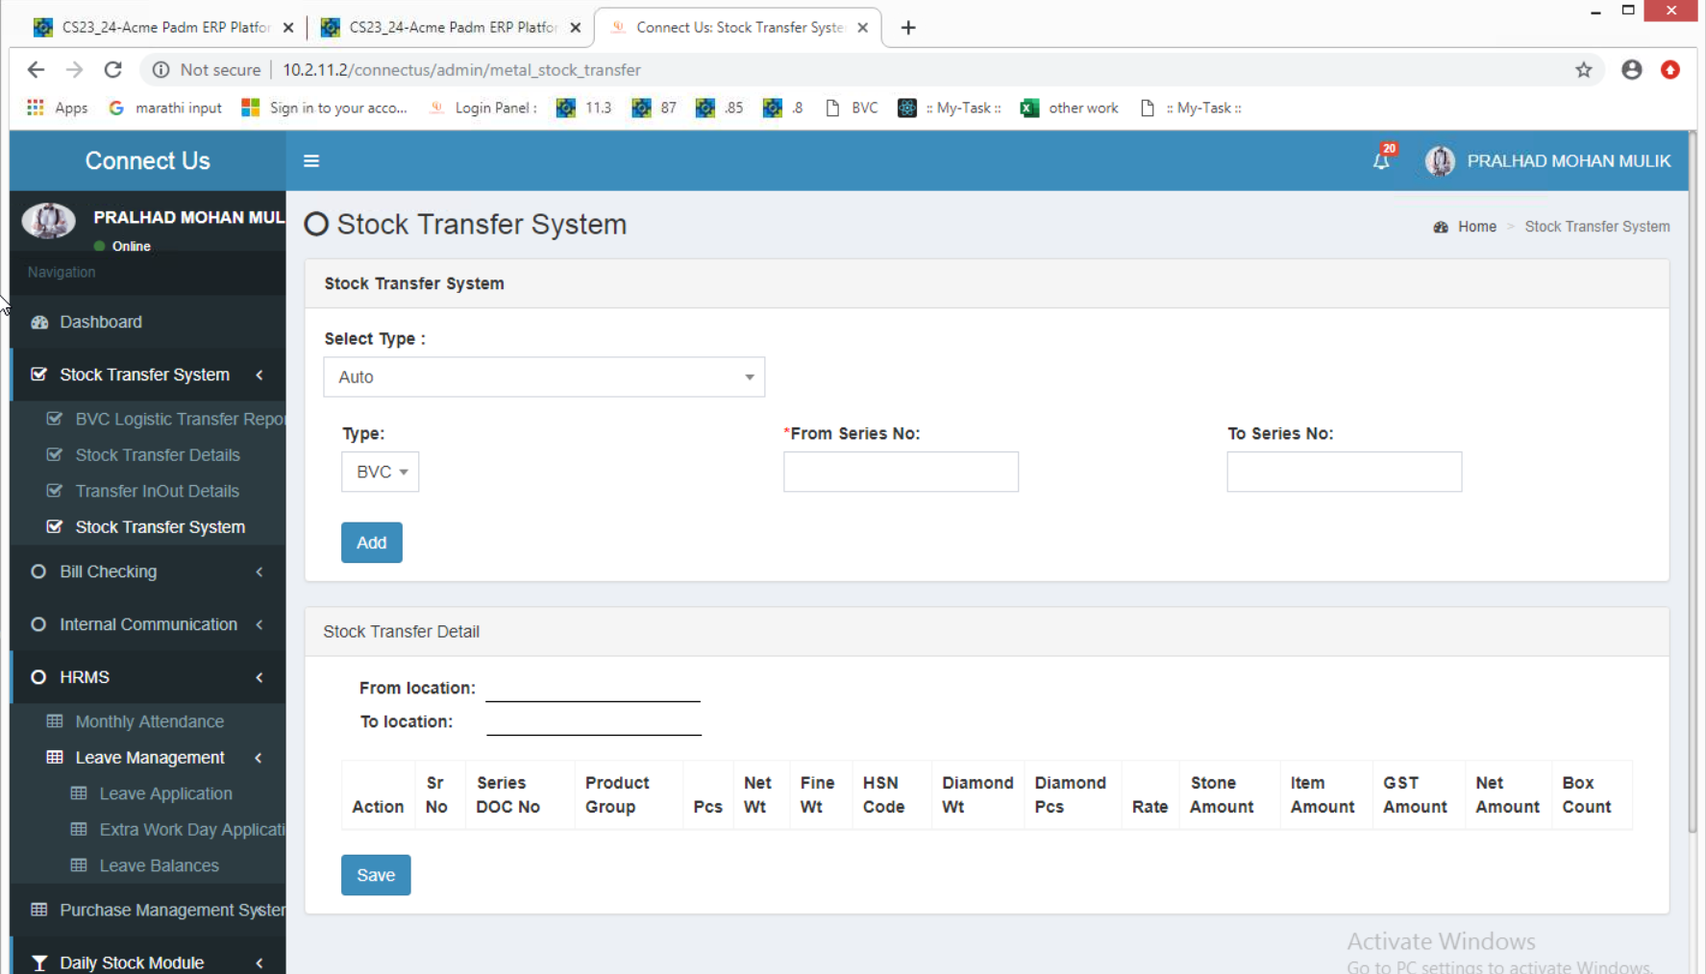Click the From location underline field
The height and width of the screenshot is (974, 1706).
(593, 690)
